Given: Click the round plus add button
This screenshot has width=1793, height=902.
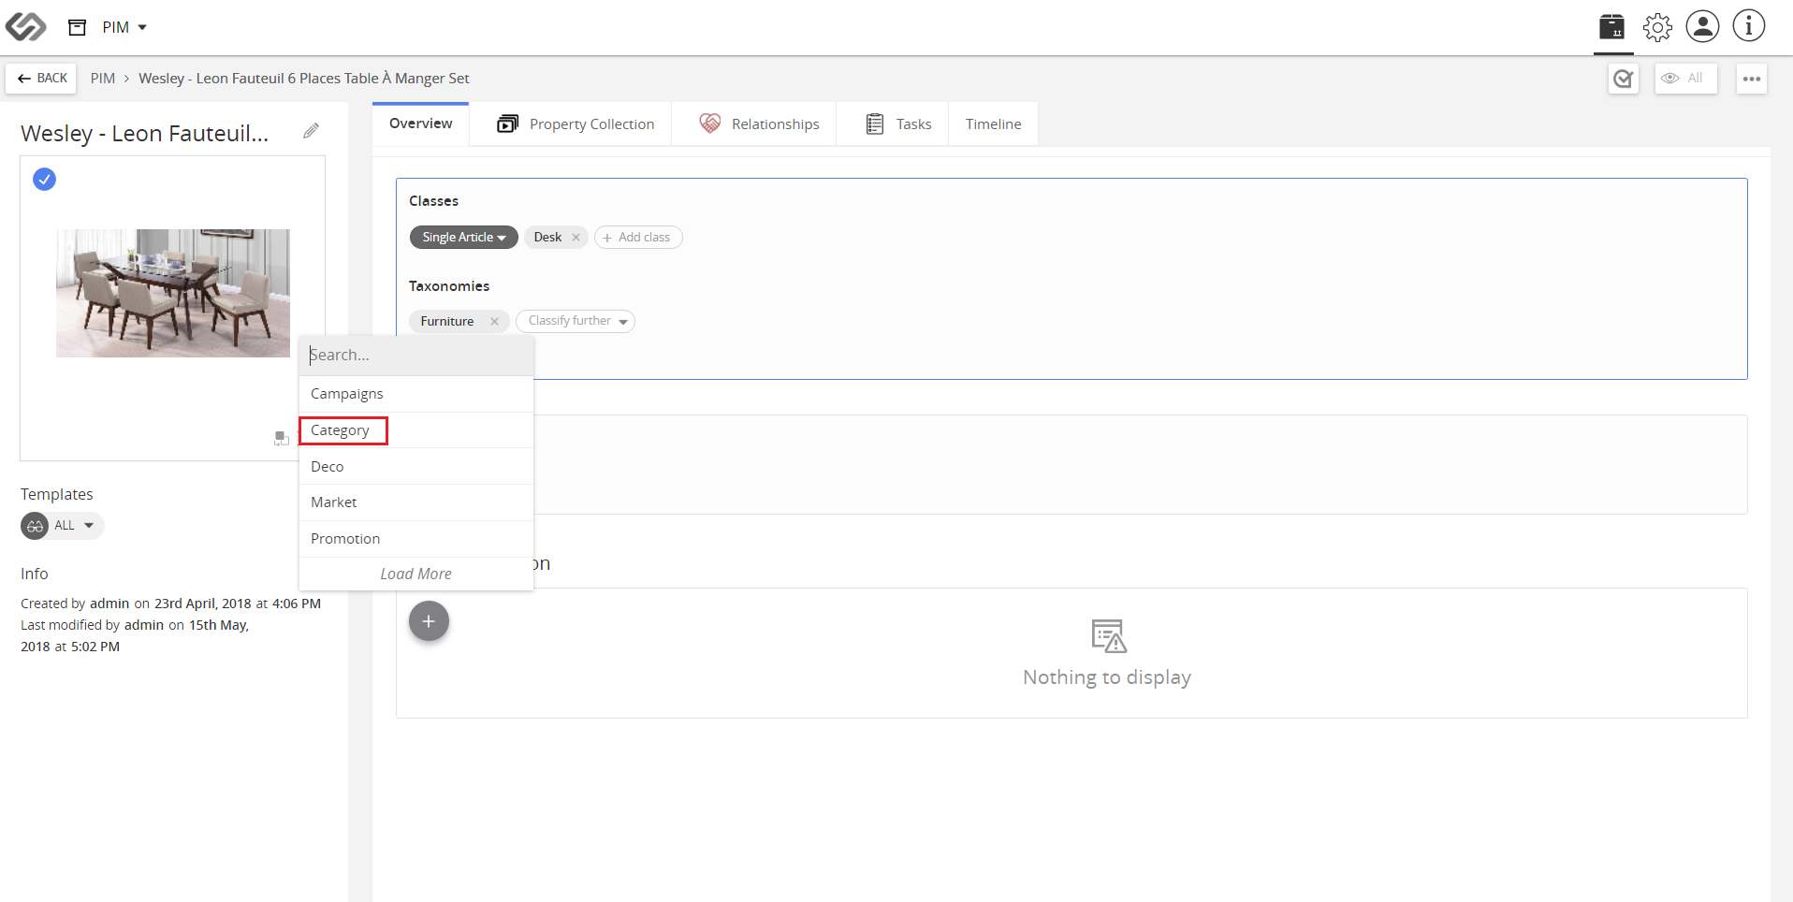Looking at the screenshot, I should pos(429,621).
